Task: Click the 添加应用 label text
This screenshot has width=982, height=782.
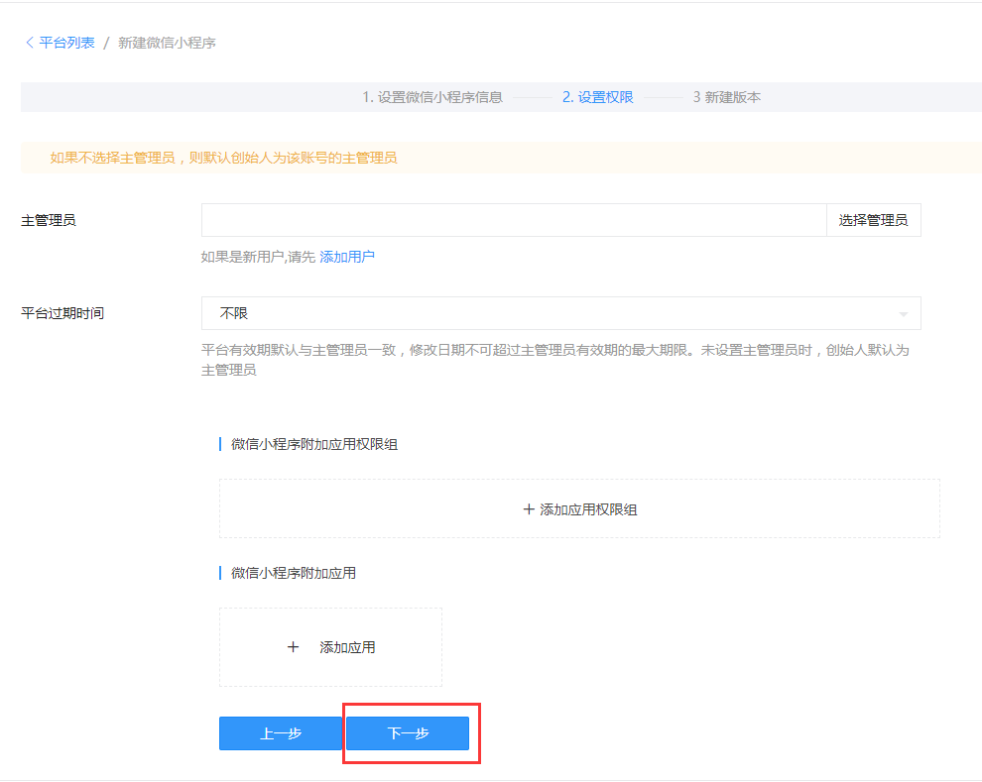Action: coord(347,647)
